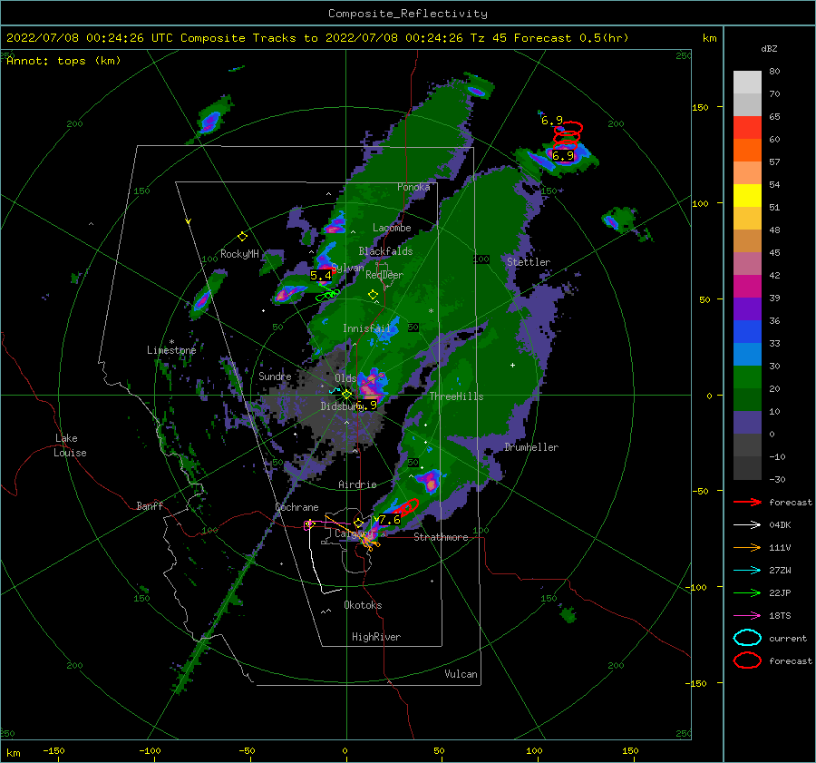The height and width of the screenshot is (763, 816).
Task: Click the 'Annot: tops (km)' annotation text
Action: [x=63, y=61]
